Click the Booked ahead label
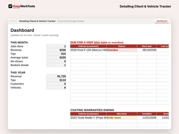179x134 pixels. pos(19,65)
